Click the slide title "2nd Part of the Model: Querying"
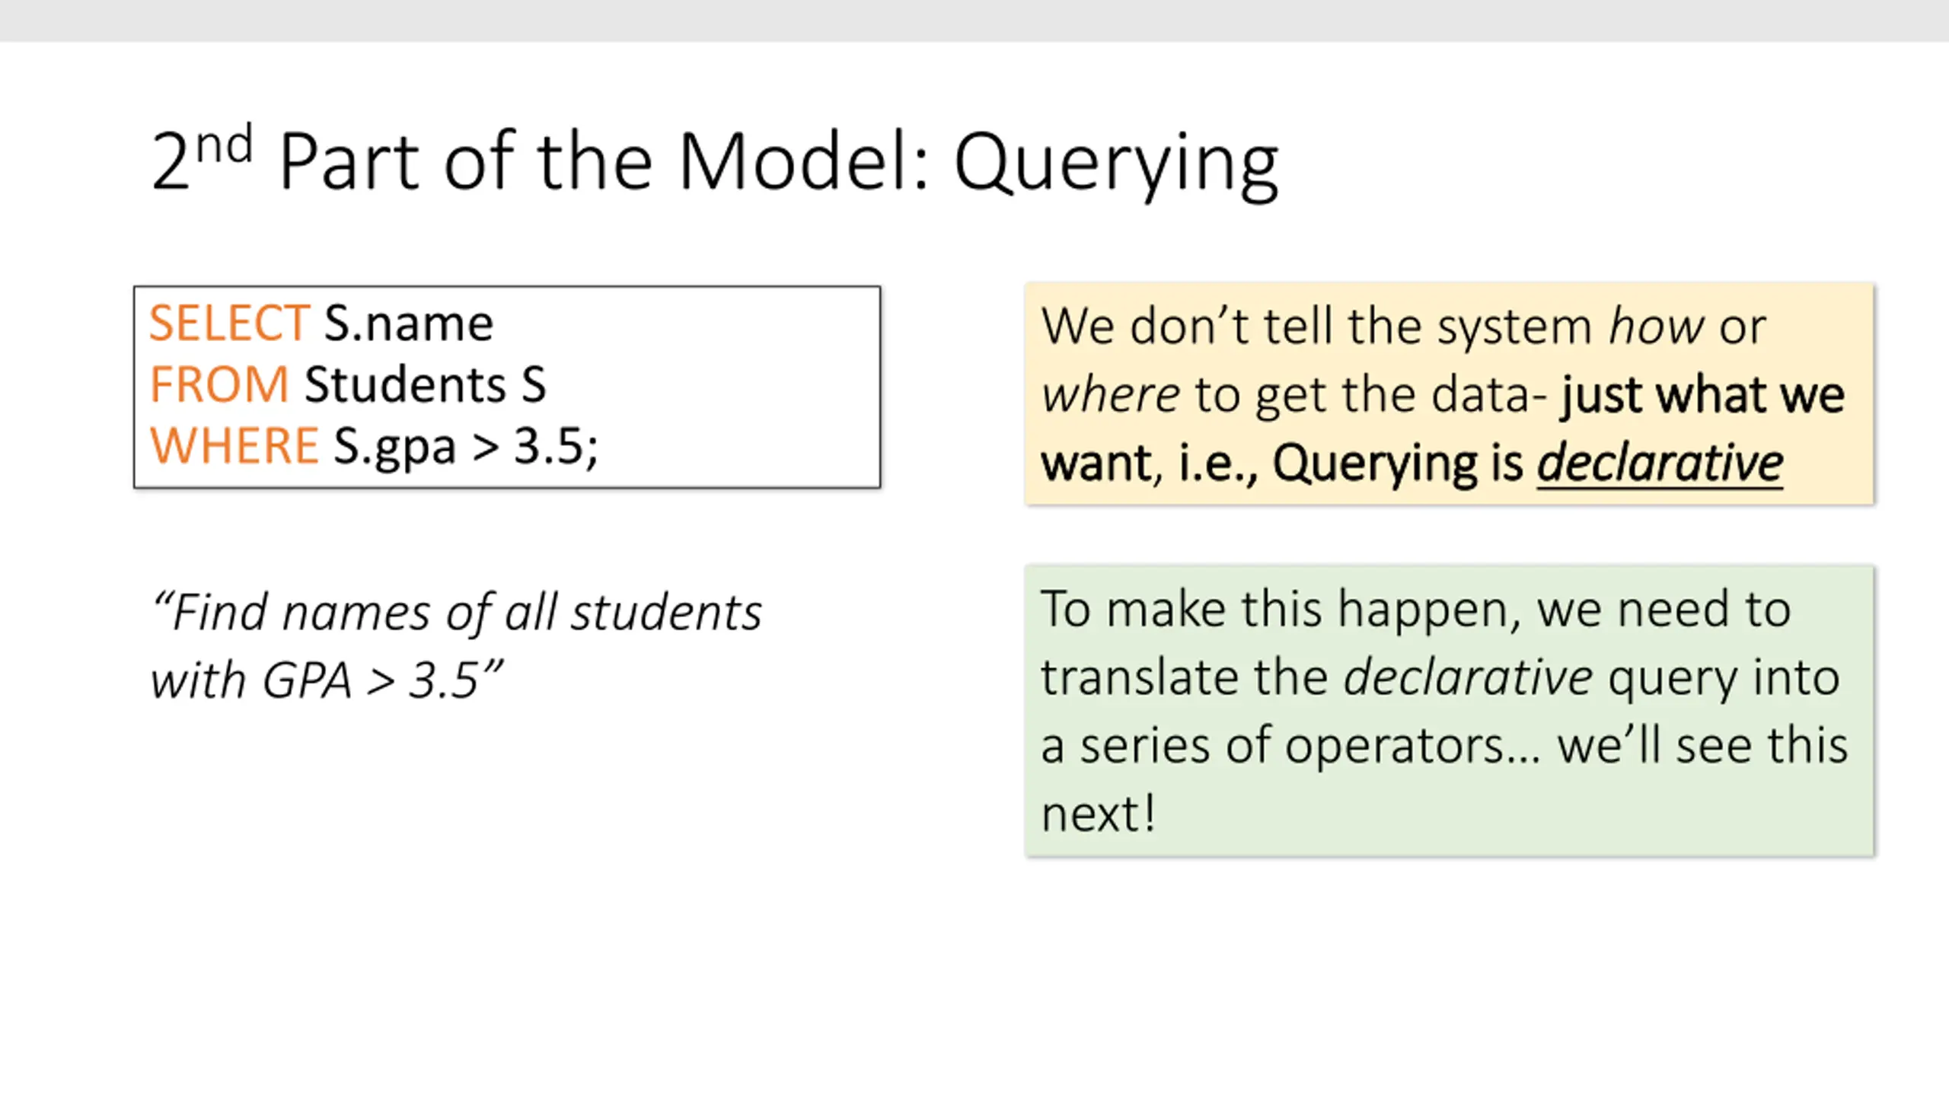Screen dimensions: 1949x1096 [714, 161]
